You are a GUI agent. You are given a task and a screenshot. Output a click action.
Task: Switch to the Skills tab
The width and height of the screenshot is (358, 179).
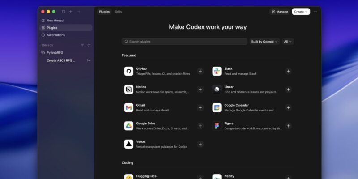(118, 12)
